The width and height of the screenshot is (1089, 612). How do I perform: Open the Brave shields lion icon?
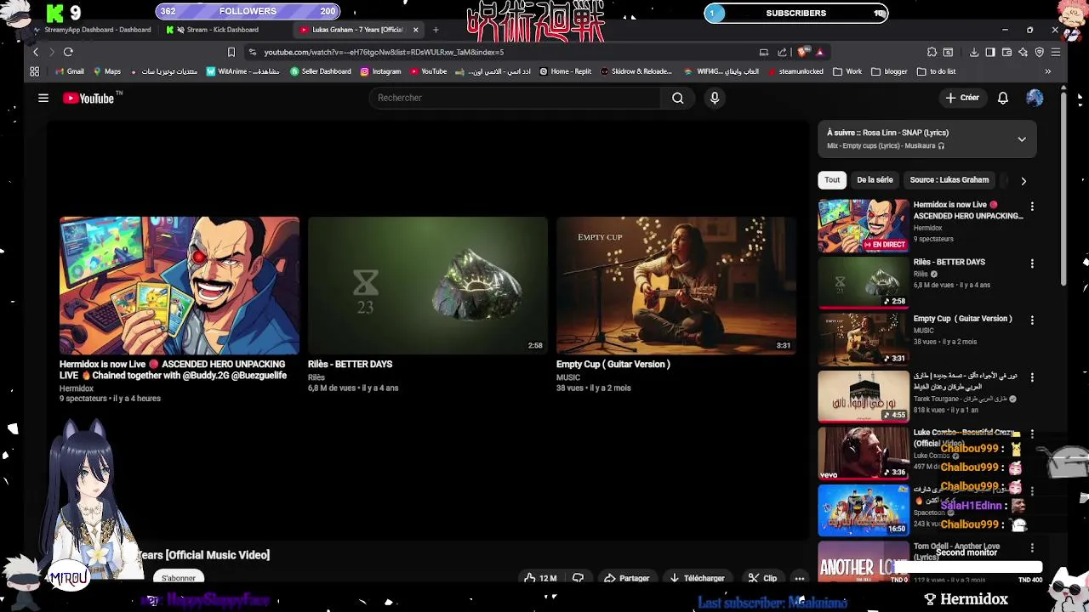[802, 52]
